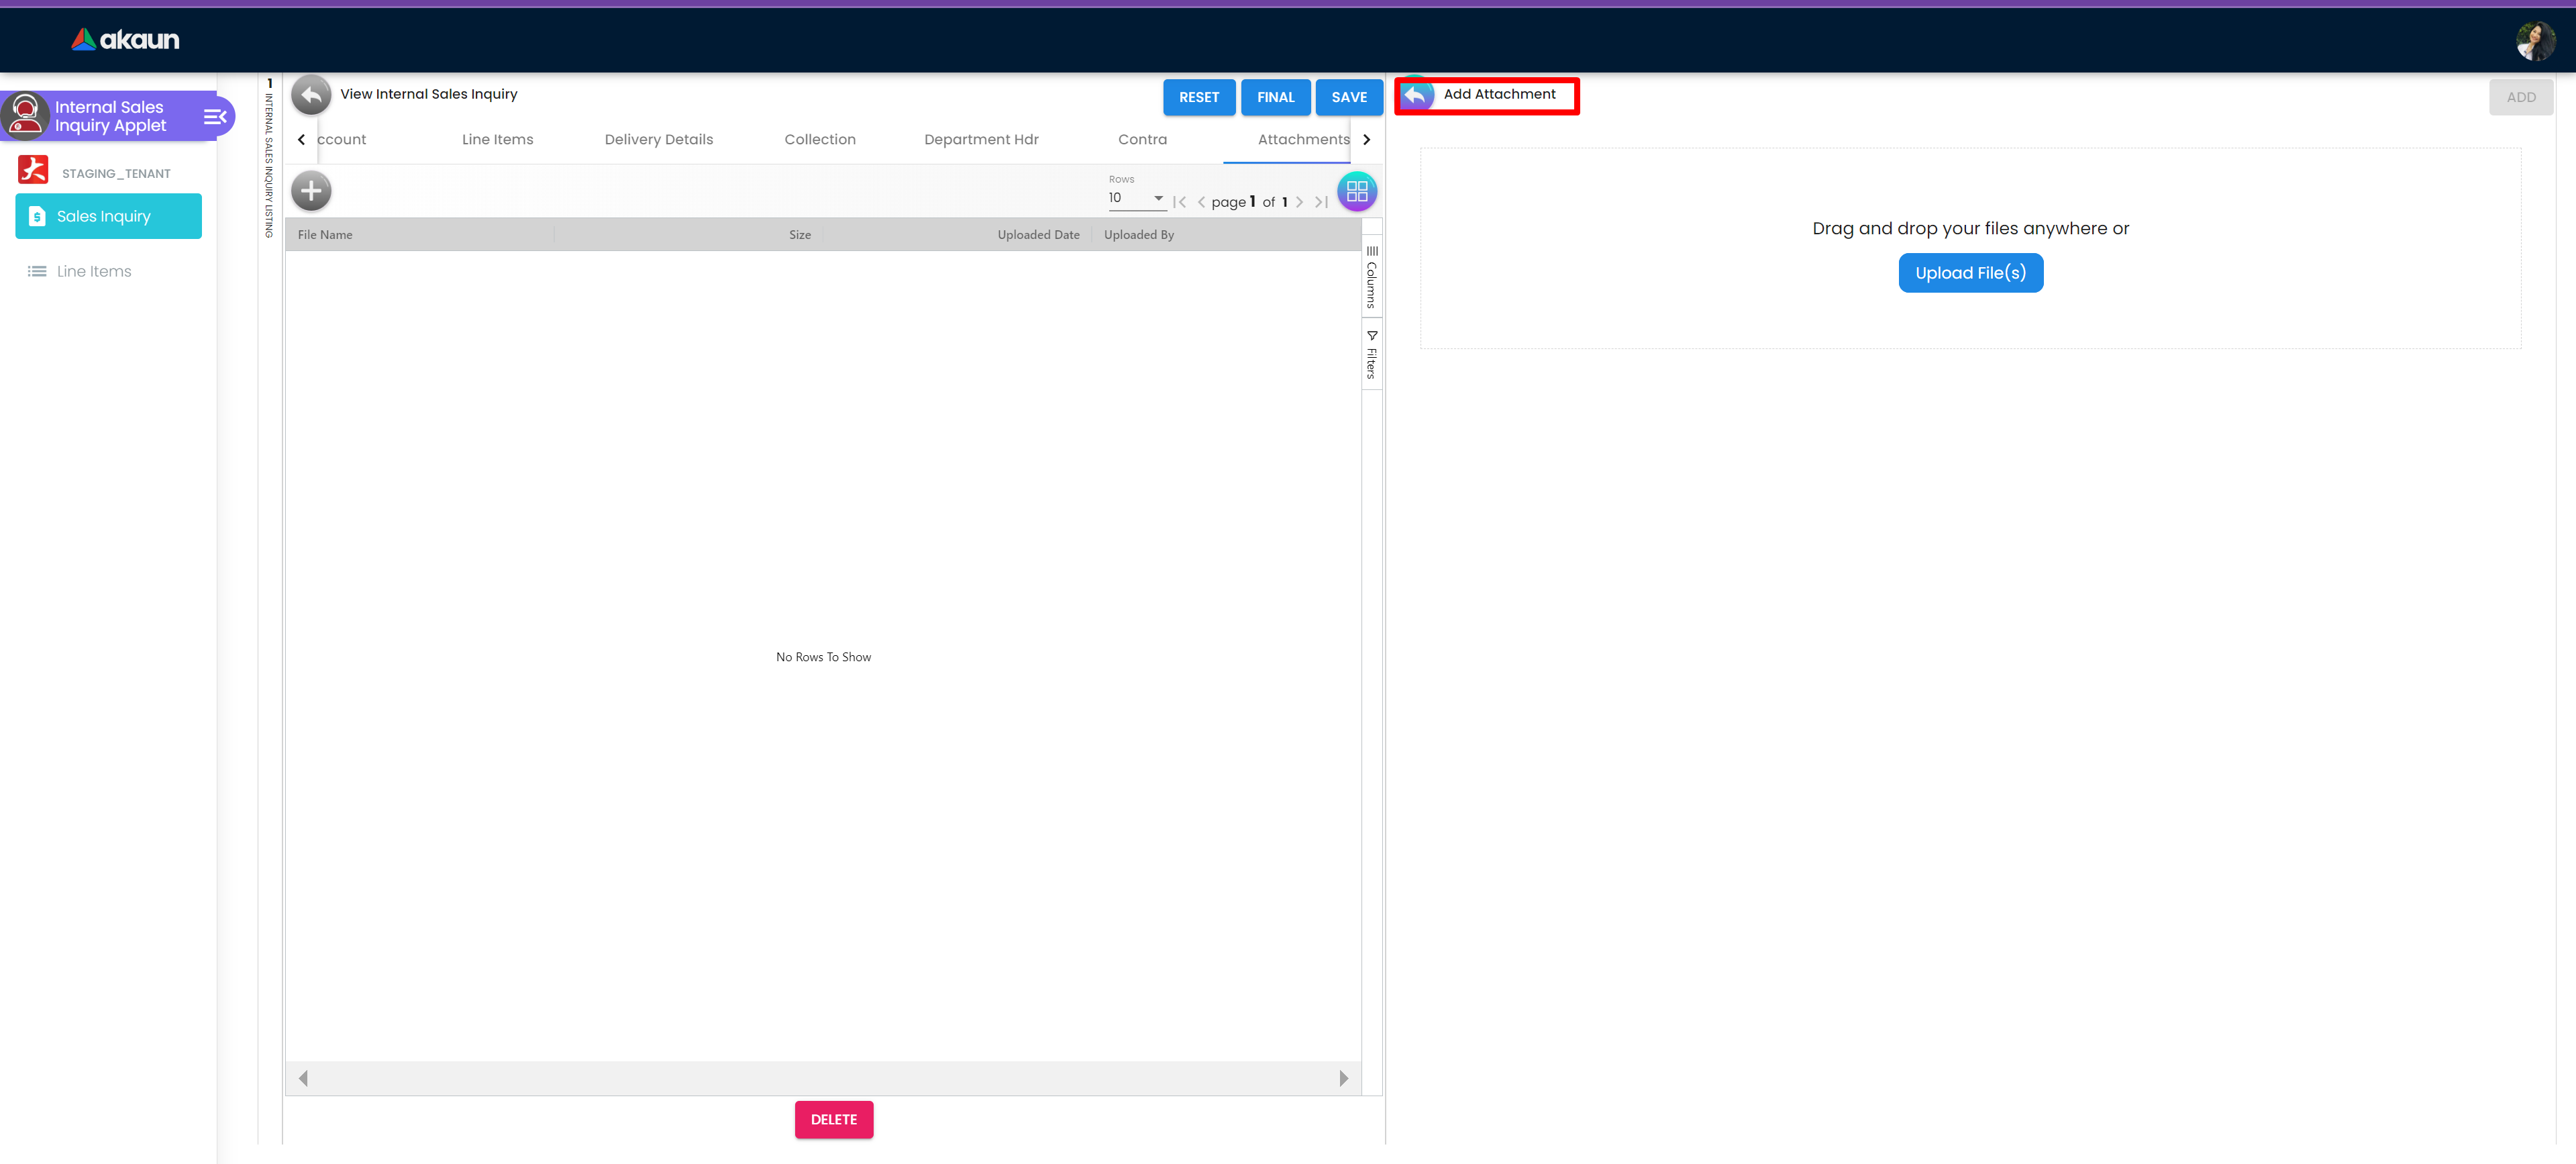Open the Filters side panel
The image size is (2576, 1164).
point(1371,355)
